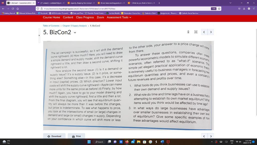The height and width of the screenshot is (145, 257).
Task: Print the BizCon2 document
Action: 76,136
